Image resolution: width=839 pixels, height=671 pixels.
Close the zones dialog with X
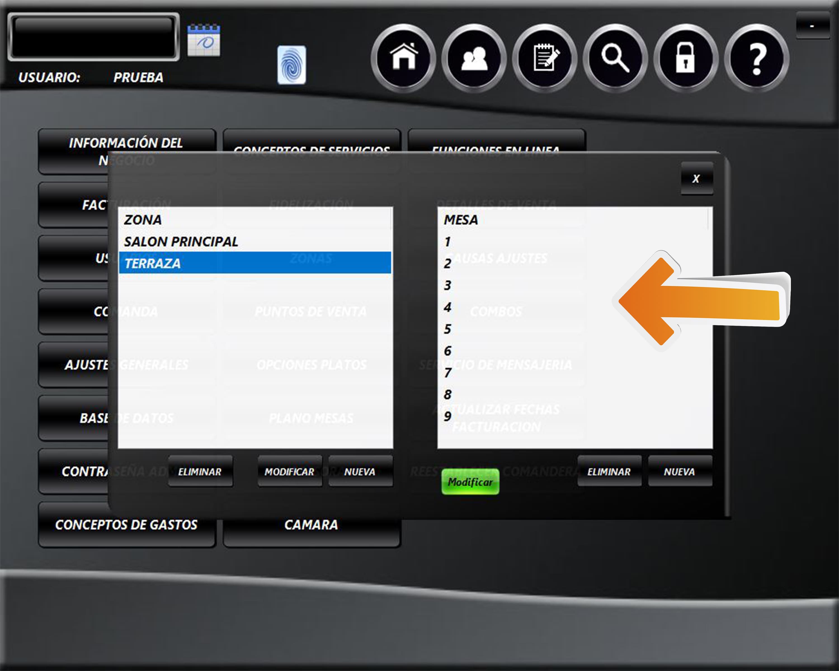tap(696, 179)
